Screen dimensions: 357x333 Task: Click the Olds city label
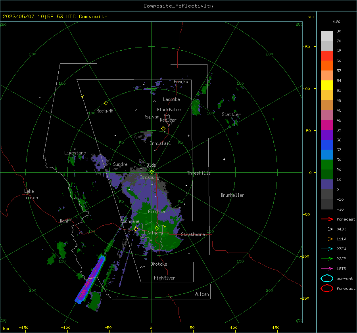(151, 165)
